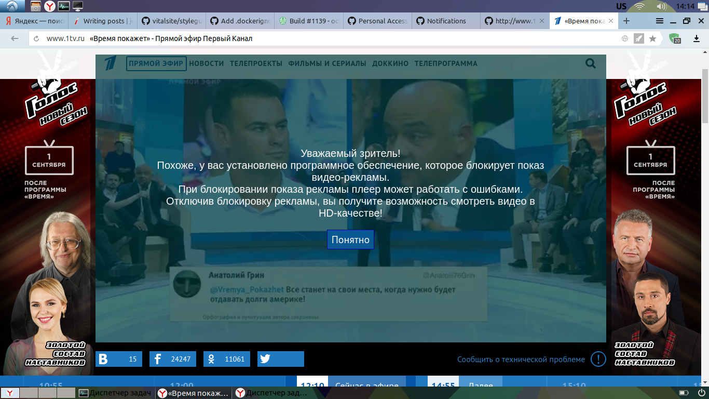Open second Диспетчер зад... taskbar entry
The image size is (709, 399).
point(272,393)
